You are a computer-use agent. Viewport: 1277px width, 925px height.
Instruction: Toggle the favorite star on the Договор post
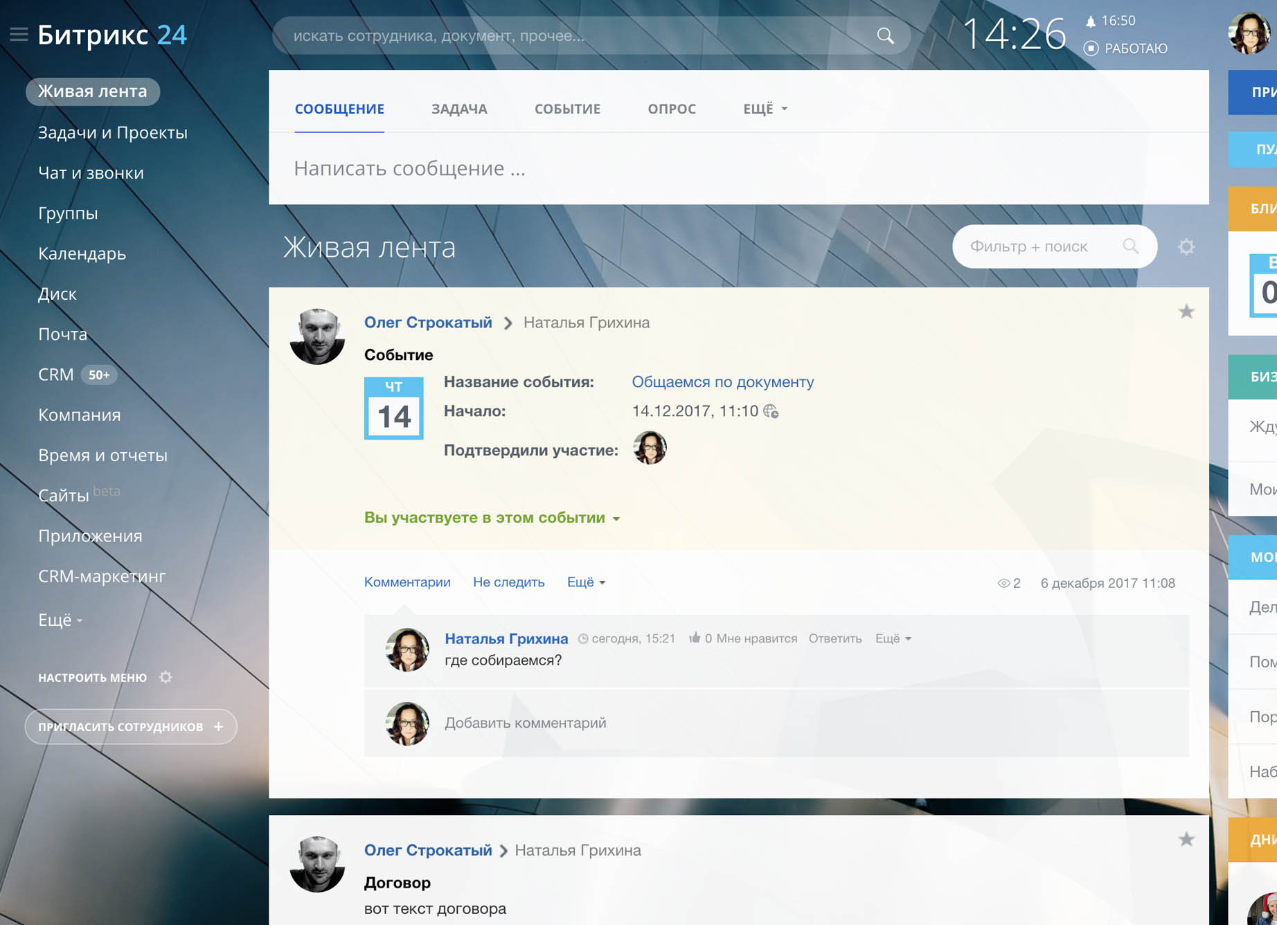tap(1186, 839)
